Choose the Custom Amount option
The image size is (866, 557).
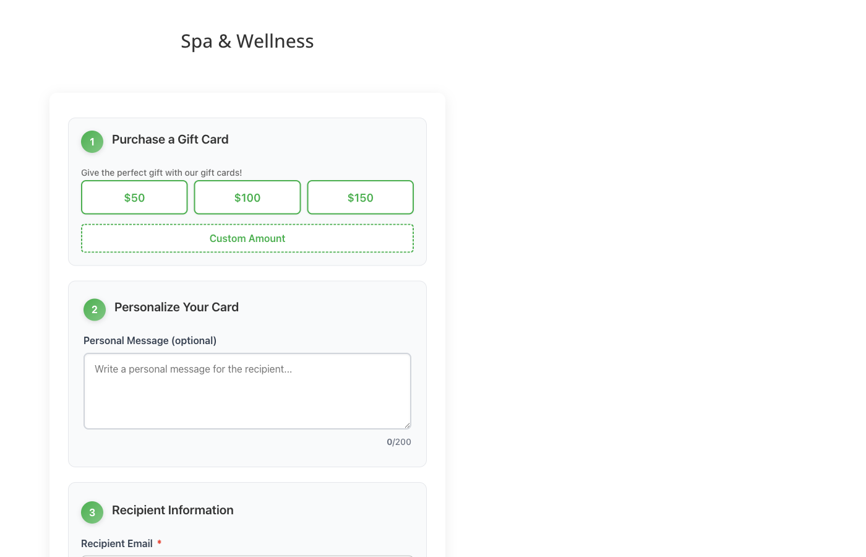(247, 238)
